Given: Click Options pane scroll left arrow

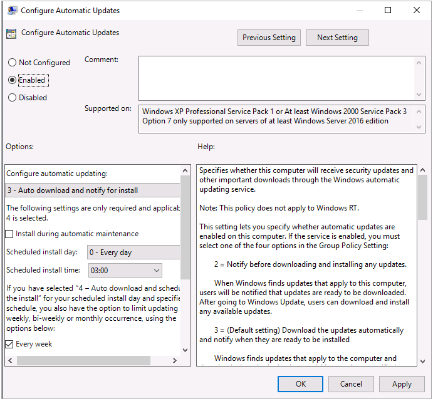Looking at the screenshot, I should 10,360.
